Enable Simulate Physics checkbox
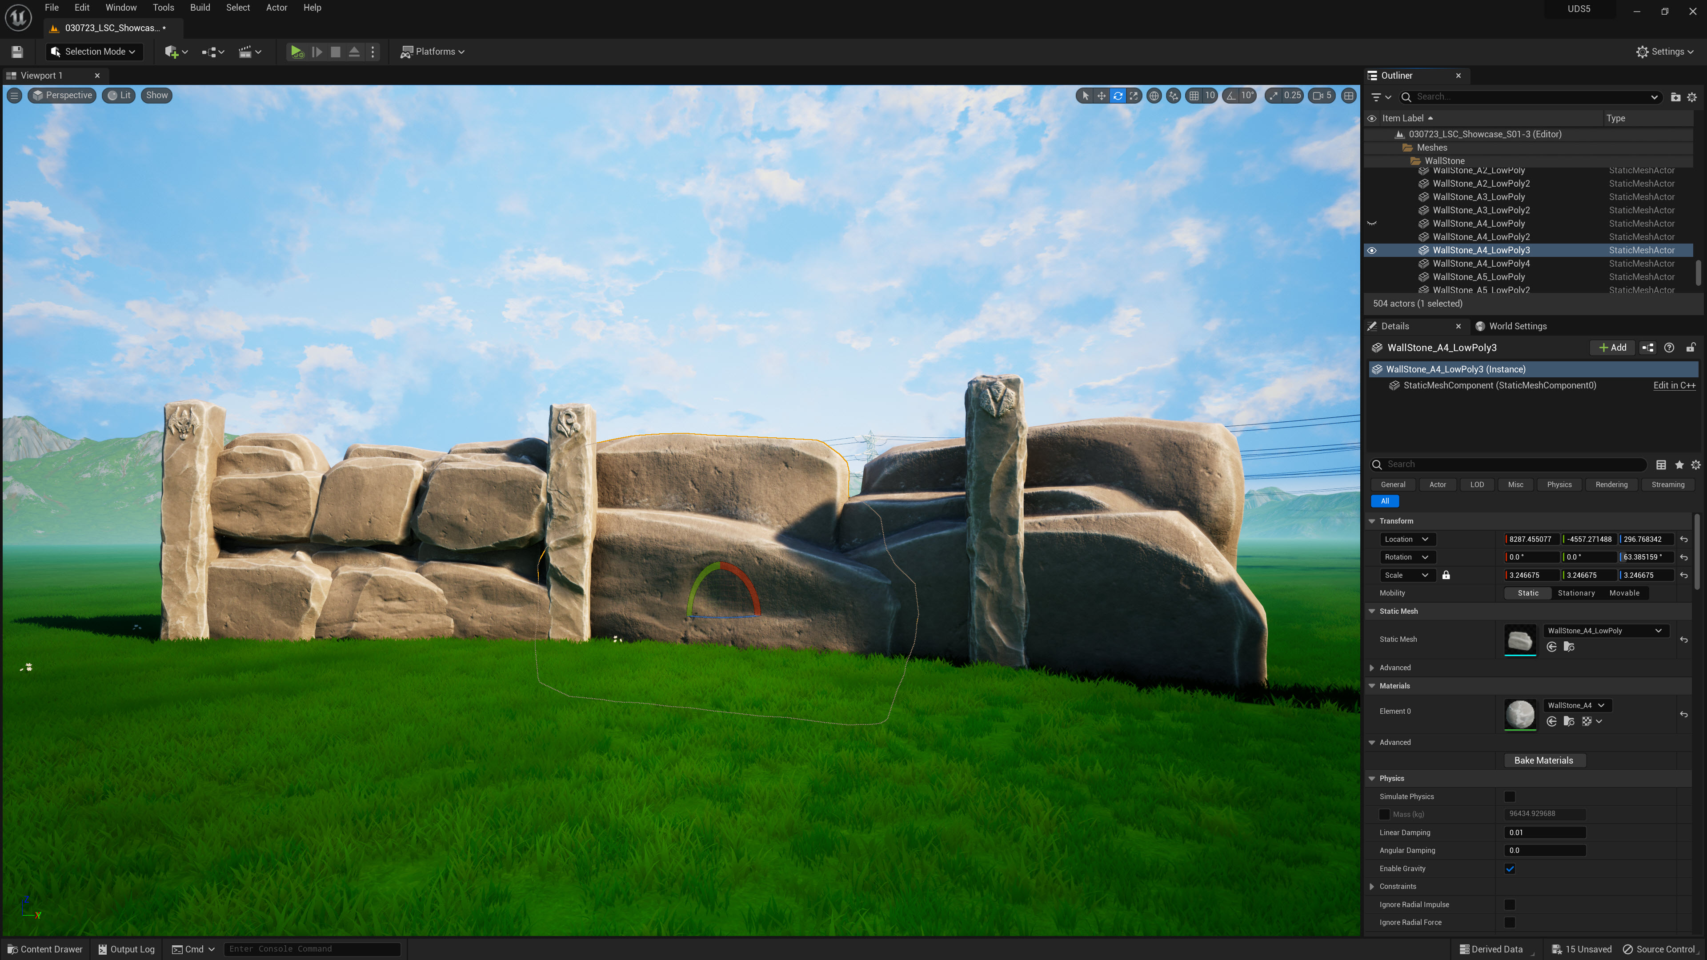This screenshot has width=1707, height=960. [x=1510, y=796]
